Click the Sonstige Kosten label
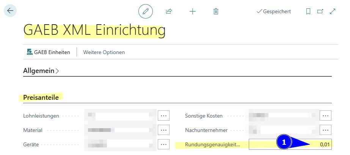The image size is (350, 155). click(x=204, y=116)
